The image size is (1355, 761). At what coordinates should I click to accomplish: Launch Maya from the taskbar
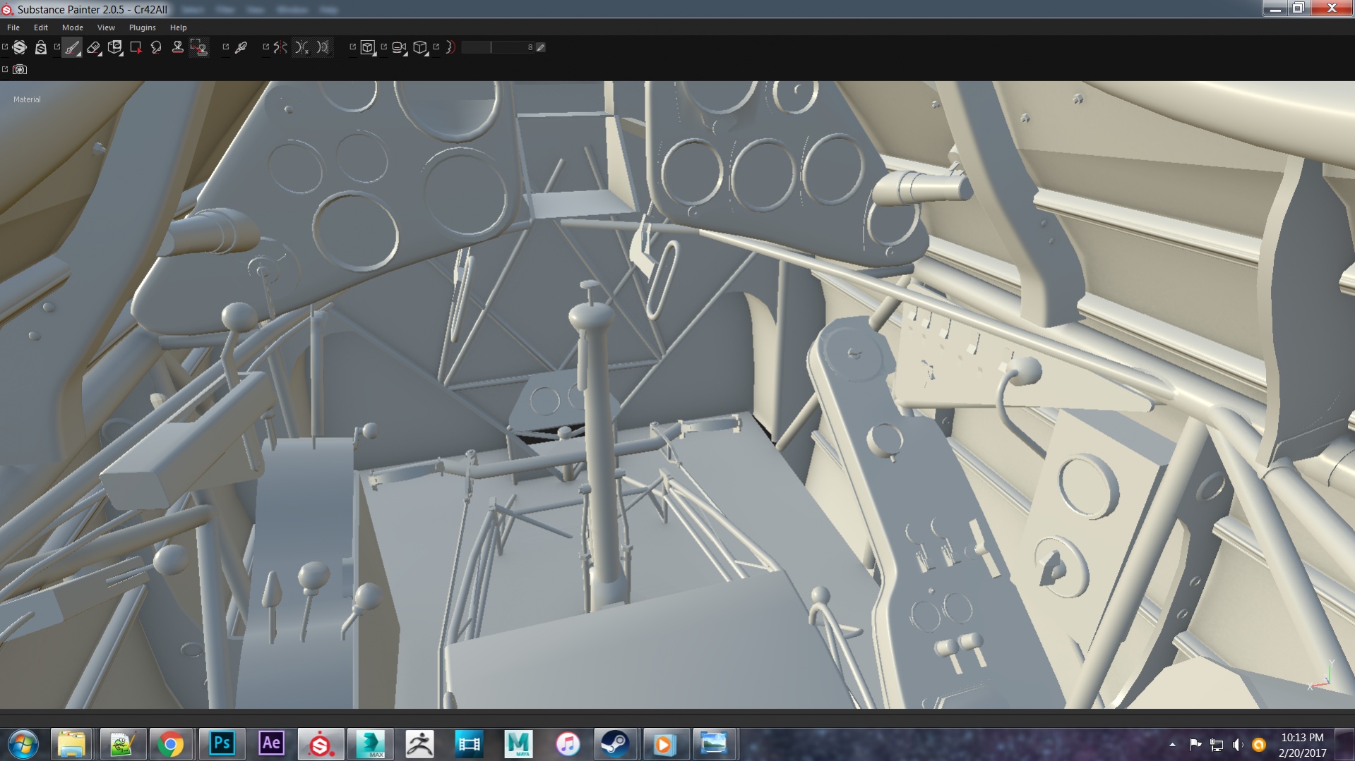(x=518, y=744)
